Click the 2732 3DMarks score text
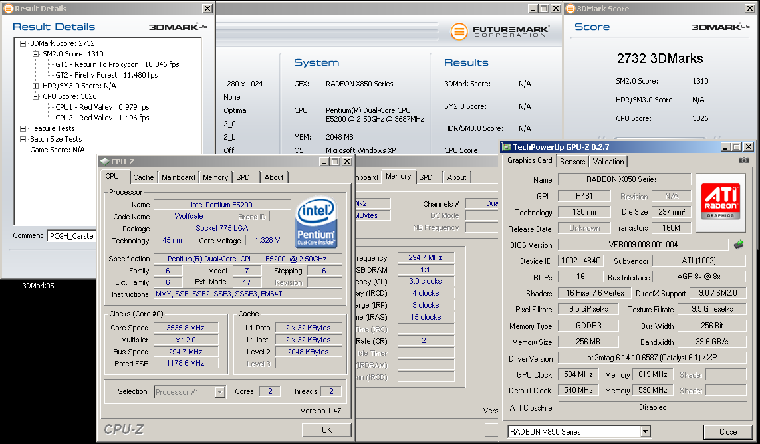The width and height of the screenshot is (760, 444). [x=660, y=58]
